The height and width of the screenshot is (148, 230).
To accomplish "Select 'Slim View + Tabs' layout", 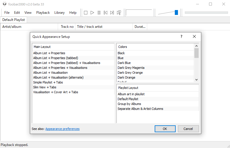I will 73,87.
